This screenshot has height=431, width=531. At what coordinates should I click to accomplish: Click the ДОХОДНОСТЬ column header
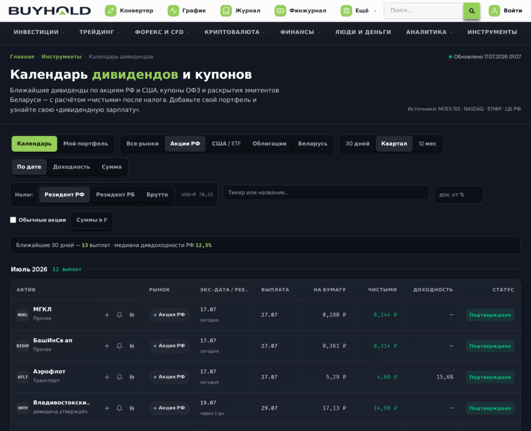(x=433, y=290)
